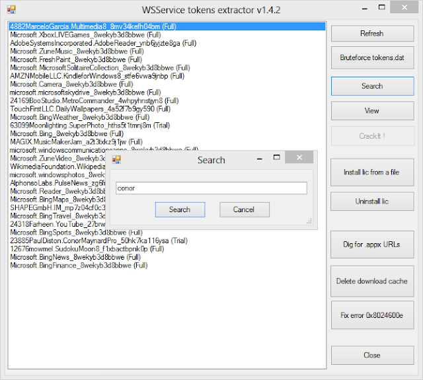Click the Refresh button

(373, 34)
